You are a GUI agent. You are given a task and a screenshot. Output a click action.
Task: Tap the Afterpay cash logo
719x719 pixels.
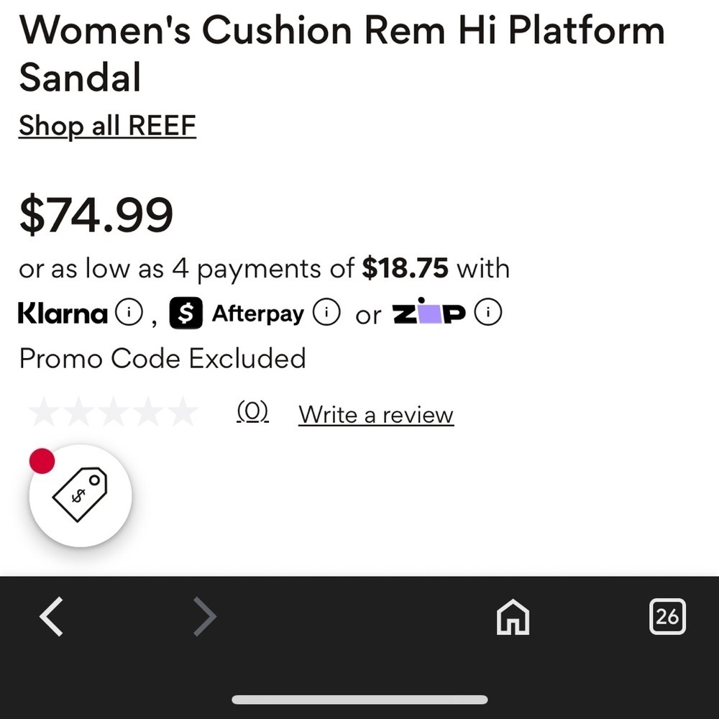click(186, 313)
